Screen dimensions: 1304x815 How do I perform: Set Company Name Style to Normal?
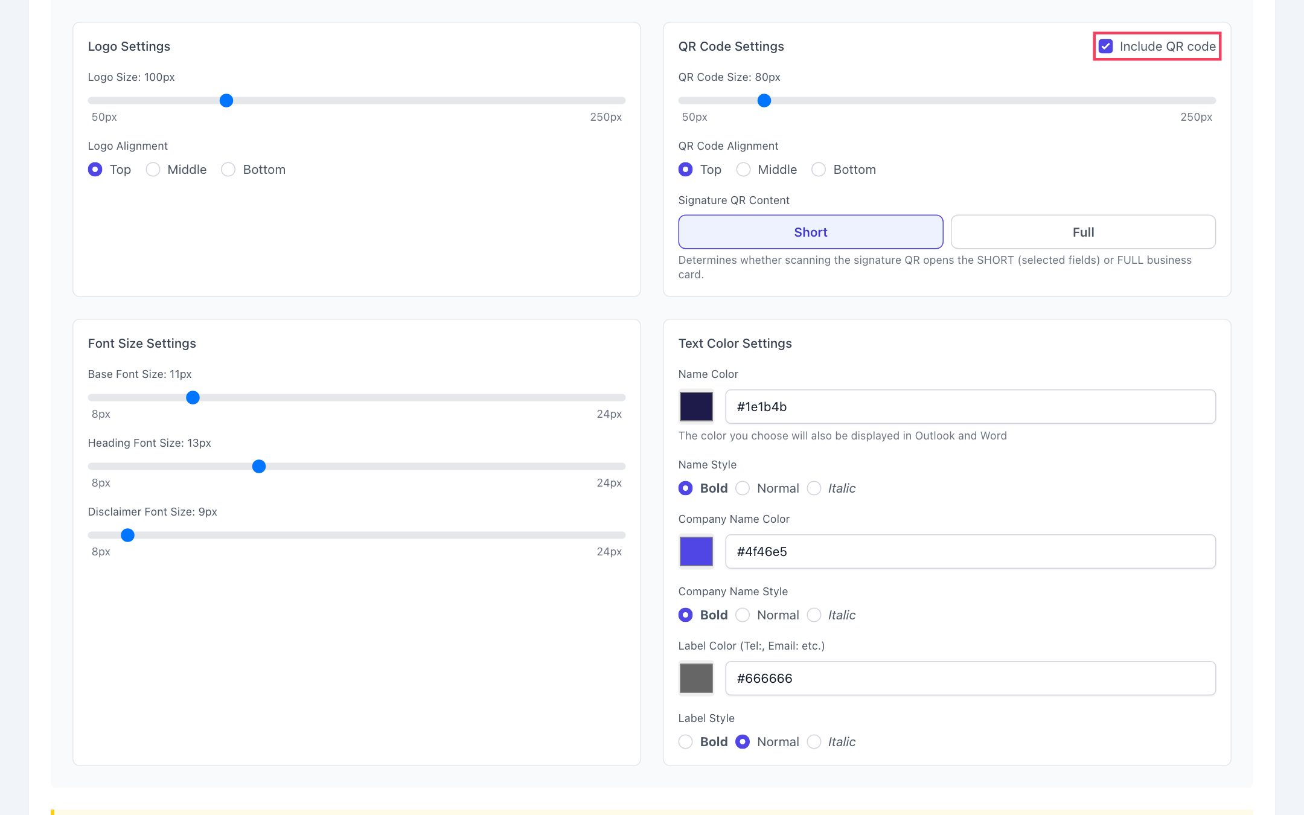click(743, 615)
